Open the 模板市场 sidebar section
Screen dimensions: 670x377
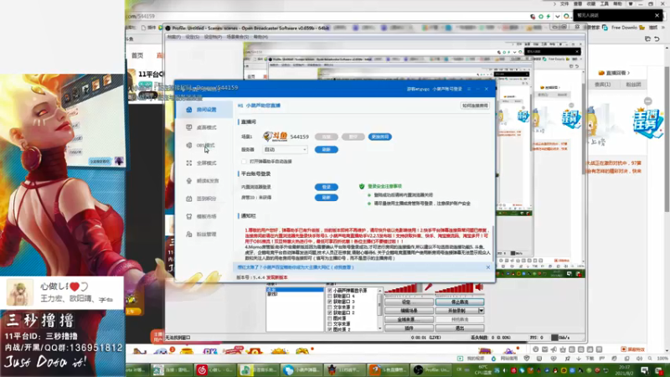[x=204, y=216]
